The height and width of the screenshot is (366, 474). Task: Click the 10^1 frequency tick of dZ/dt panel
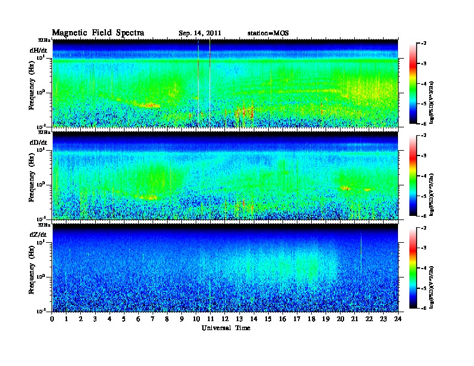(41, 242)
